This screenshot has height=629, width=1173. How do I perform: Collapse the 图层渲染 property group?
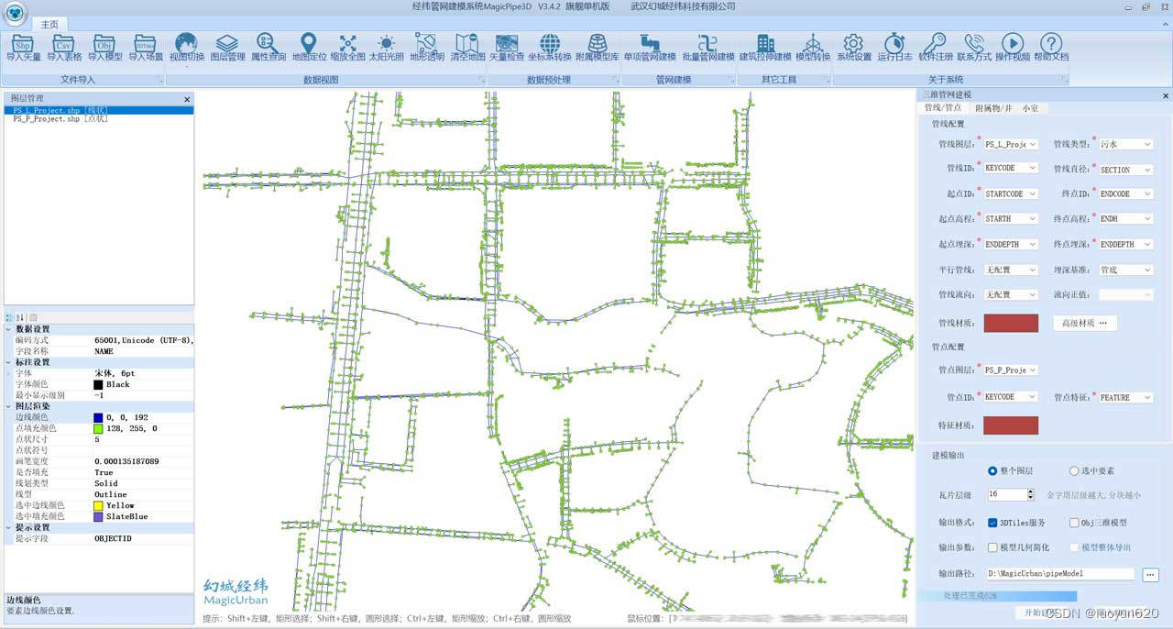tap(9, 406)
